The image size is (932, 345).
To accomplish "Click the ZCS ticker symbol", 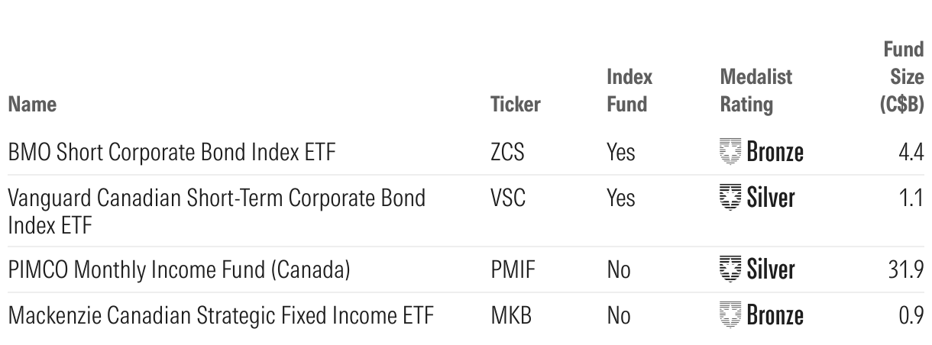I will 507,153.
